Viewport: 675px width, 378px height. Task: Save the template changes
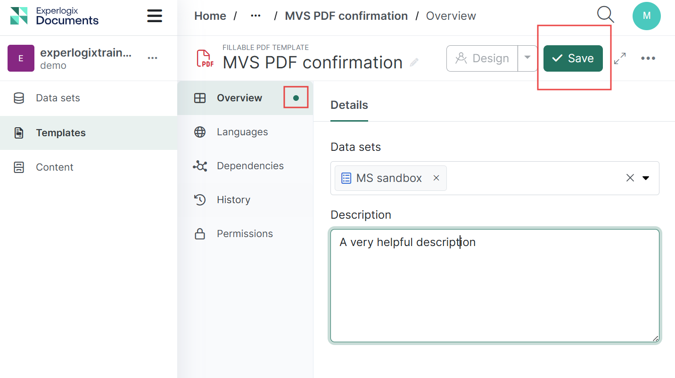pos(573,58)
